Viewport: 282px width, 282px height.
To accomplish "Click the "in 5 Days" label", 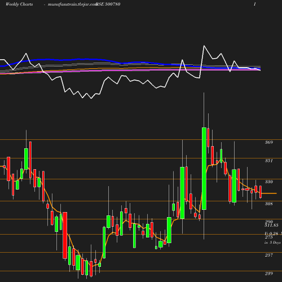I will (x=272, y=243).
